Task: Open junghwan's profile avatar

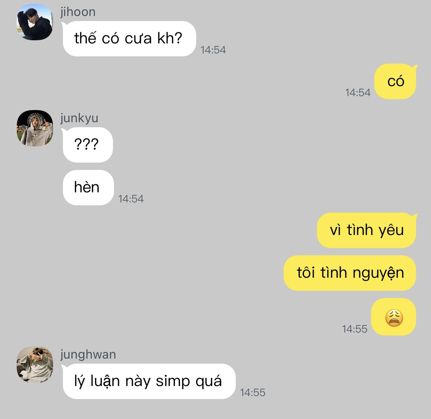Action: tap(35, 364)
